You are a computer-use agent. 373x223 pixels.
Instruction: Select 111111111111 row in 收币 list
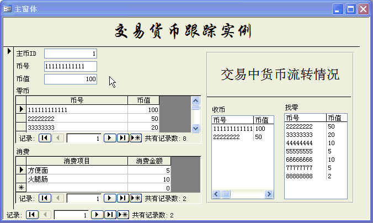pyautogui.click(x=243, y=129)
